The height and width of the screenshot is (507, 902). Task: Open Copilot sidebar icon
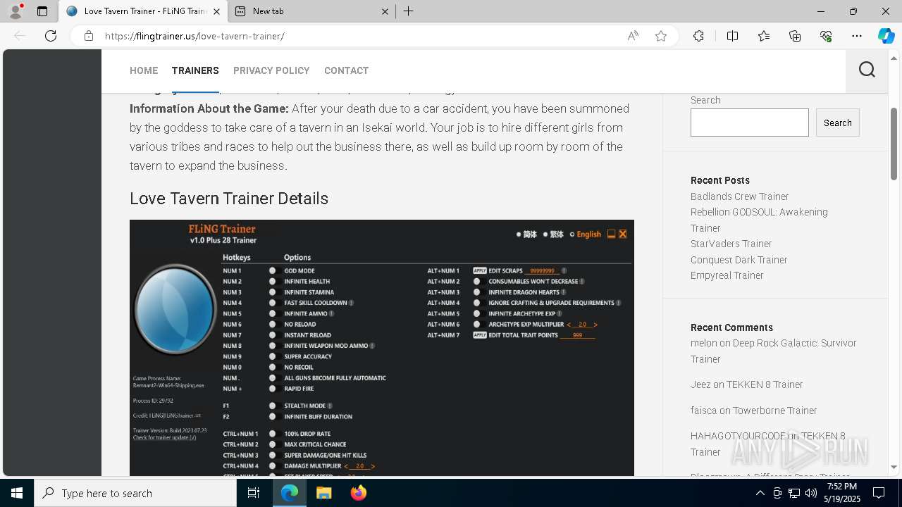(x=886, y=36)
